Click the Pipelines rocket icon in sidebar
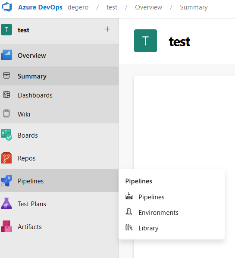Viewport: 235px width, 258px height. (x=6, y=180)
